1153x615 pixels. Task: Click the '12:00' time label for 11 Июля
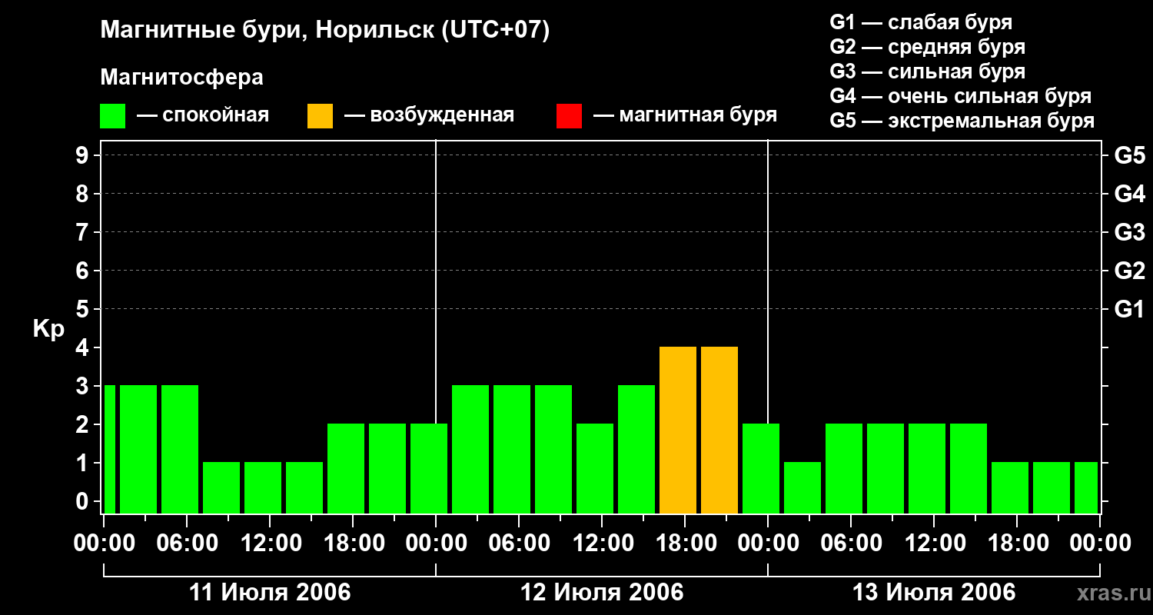pos(270,544)
